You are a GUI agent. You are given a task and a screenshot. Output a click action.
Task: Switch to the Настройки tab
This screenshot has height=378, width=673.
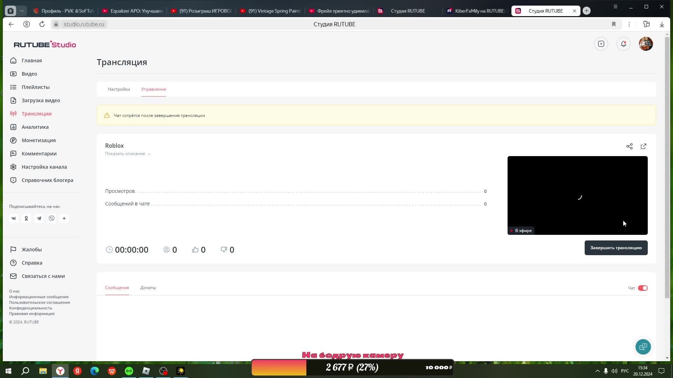pos(119,89)
